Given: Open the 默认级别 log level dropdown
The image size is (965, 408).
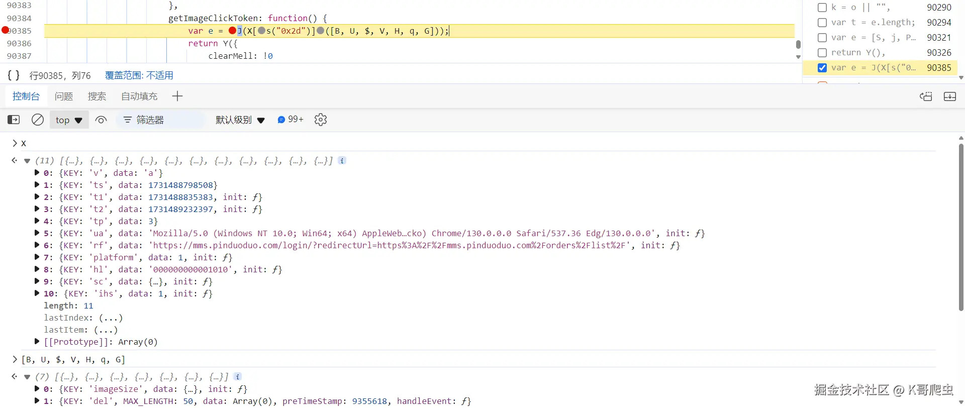Looking at the screenshot, I should click(x=240, y=120).
